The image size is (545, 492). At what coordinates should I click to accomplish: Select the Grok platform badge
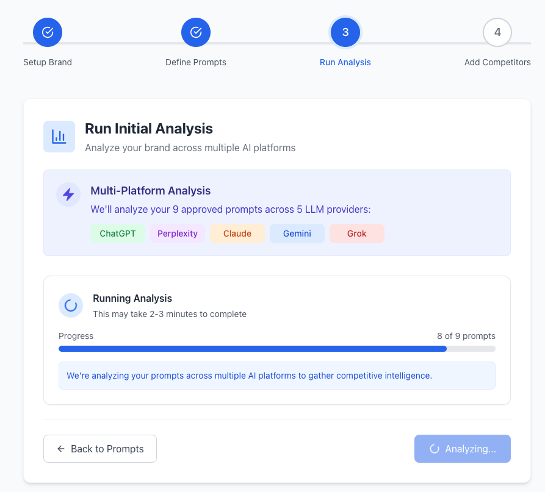[356, 234]
